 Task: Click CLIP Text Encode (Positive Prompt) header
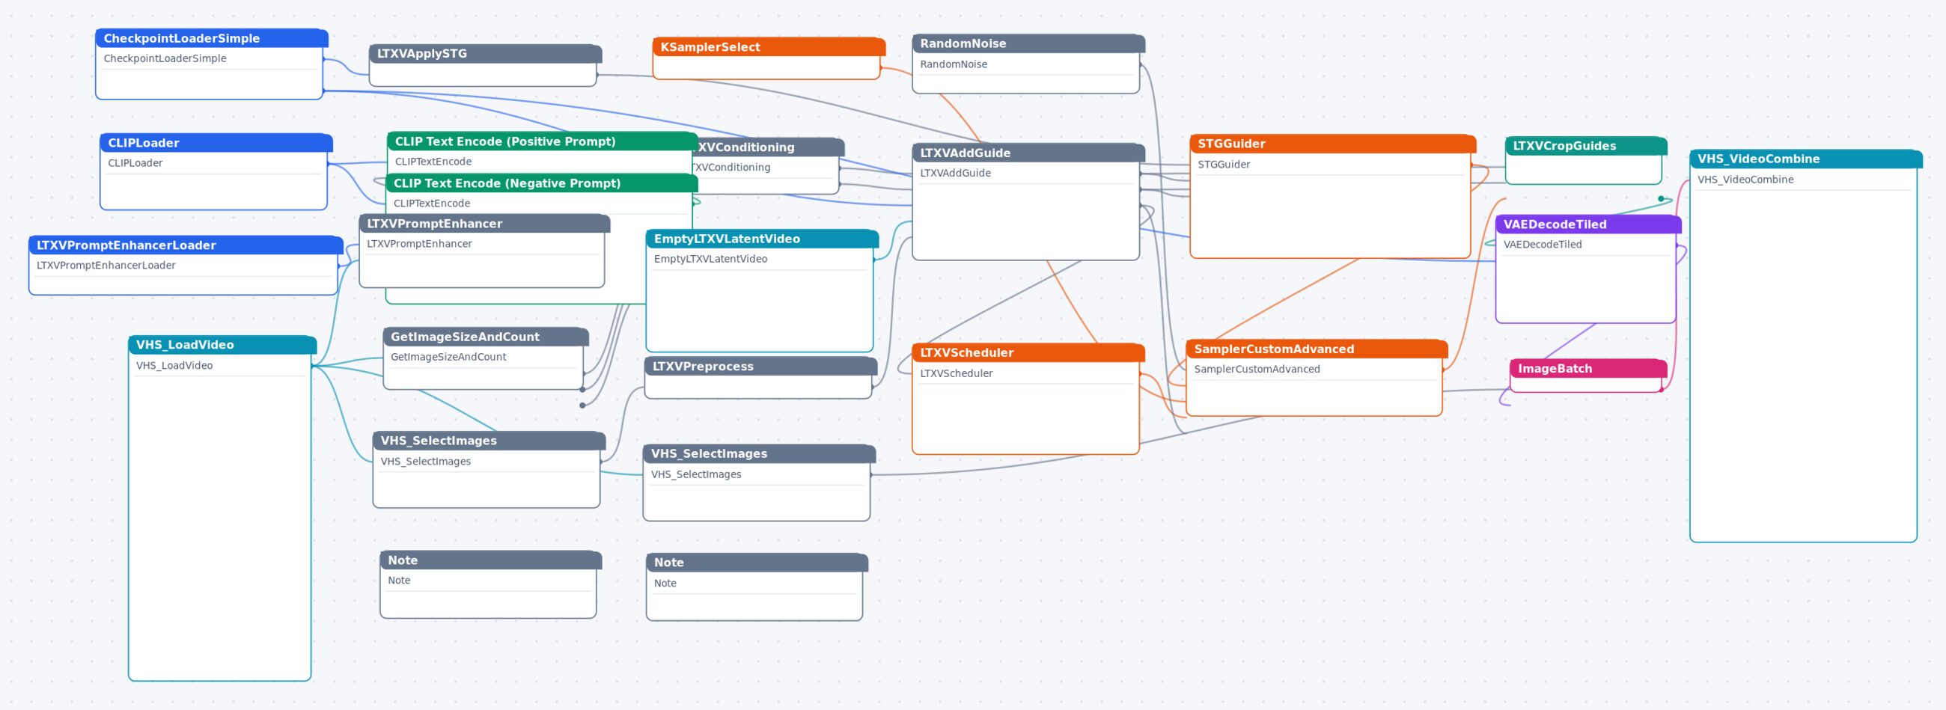pyautogui.click(x=542, y=141)
